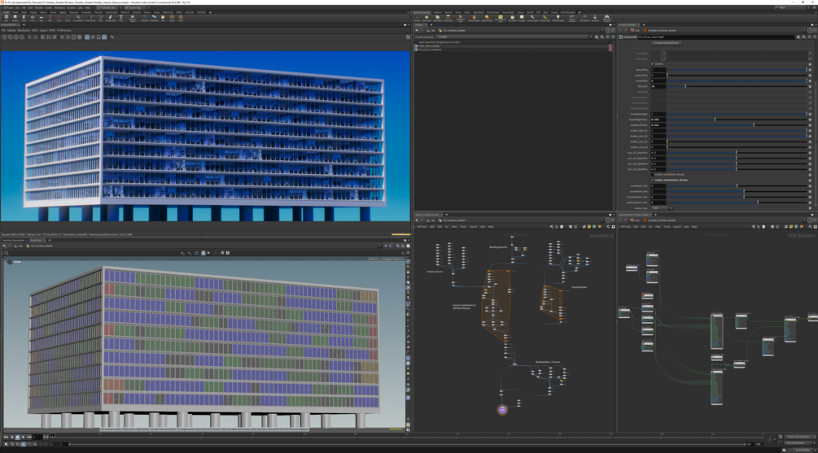Open the Render menu in main menu bar
818x453 pixels.
click(38, 8)
